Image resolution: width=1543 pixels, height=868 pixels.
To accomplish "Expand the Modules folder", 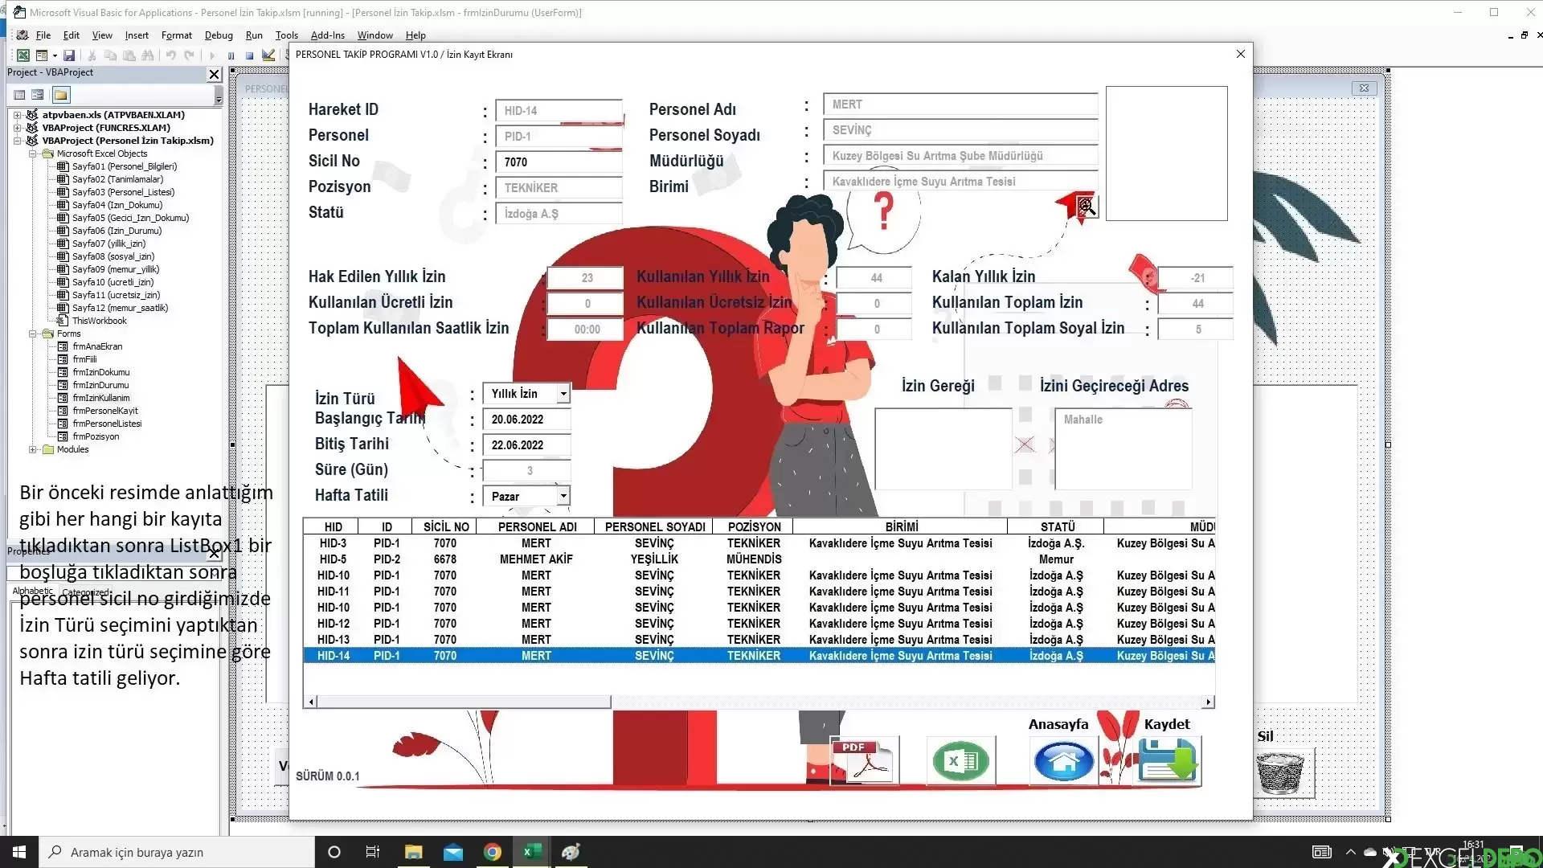I will pos(32,449).
